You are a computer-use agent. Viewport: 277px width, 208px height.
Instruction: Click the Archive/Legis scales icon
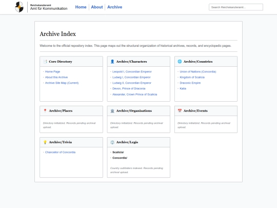click(x=112, y=142)
